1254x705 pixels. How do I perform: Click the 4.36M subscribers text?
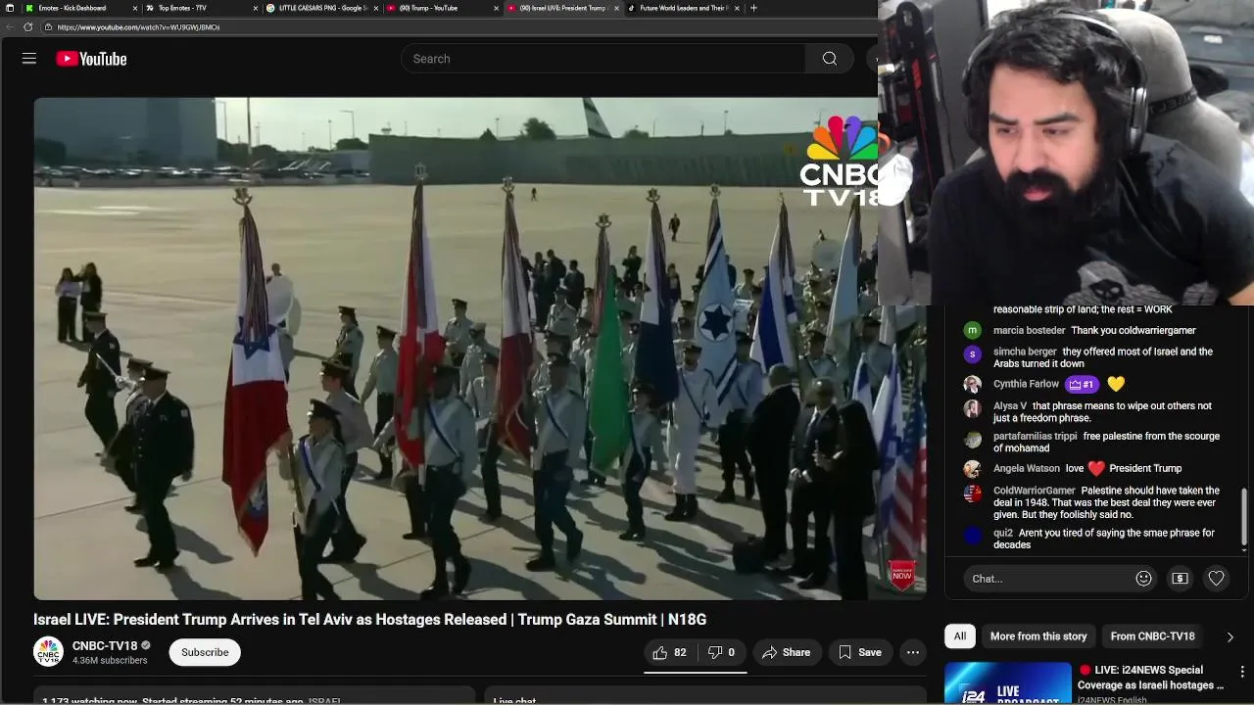click(x=110, y=661)
